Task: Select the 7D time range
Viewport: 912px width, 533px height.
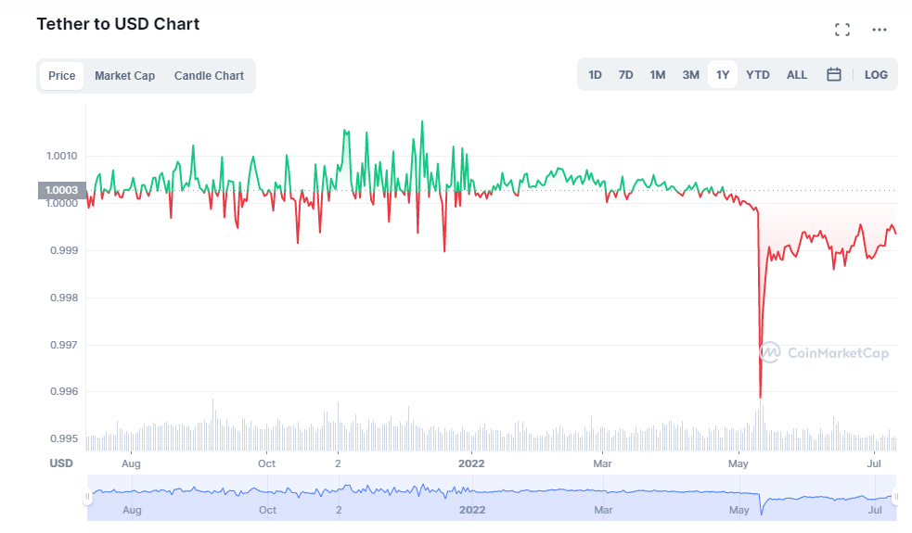Action: pos(625,74)
